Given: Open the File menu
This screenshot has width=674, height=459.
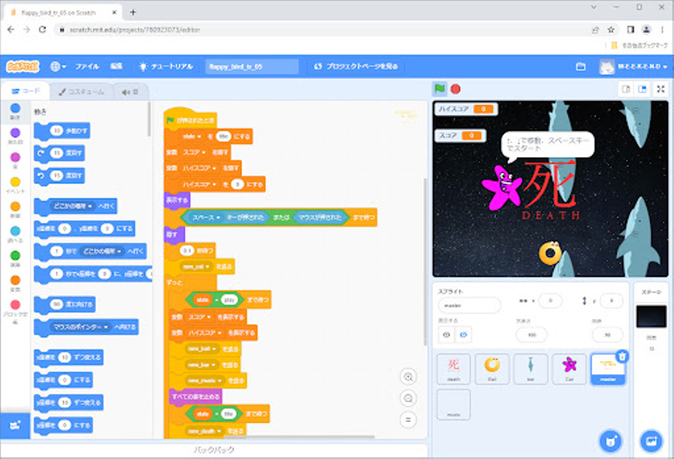Looking at the screenshot, I should point(88,66).
